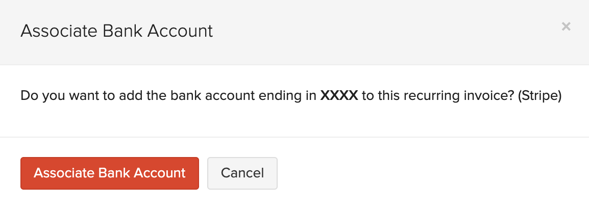This screenshot has width=589, height=208.
Task: Click the "(Stripe)" text in the message
Action: (539, 96)
